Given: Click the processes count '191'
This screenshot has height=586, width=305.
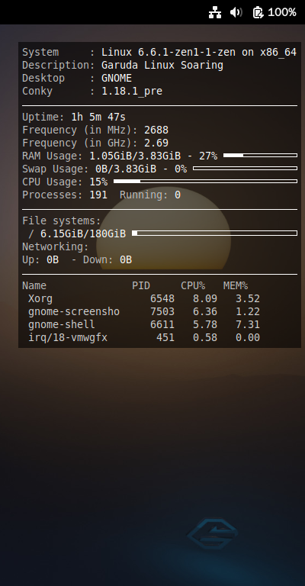Looking at the screenshot, I should coord(98,195).
